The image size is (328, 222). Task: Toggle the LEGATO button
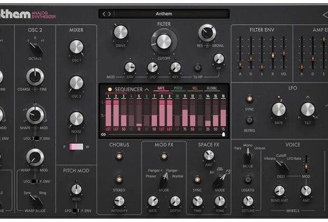(x=248, y=180)
